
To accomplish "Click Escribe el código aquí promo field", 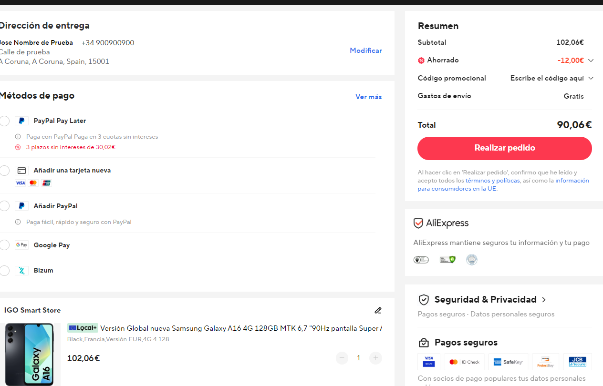I will pyautogui.click(x=547, y=78).
